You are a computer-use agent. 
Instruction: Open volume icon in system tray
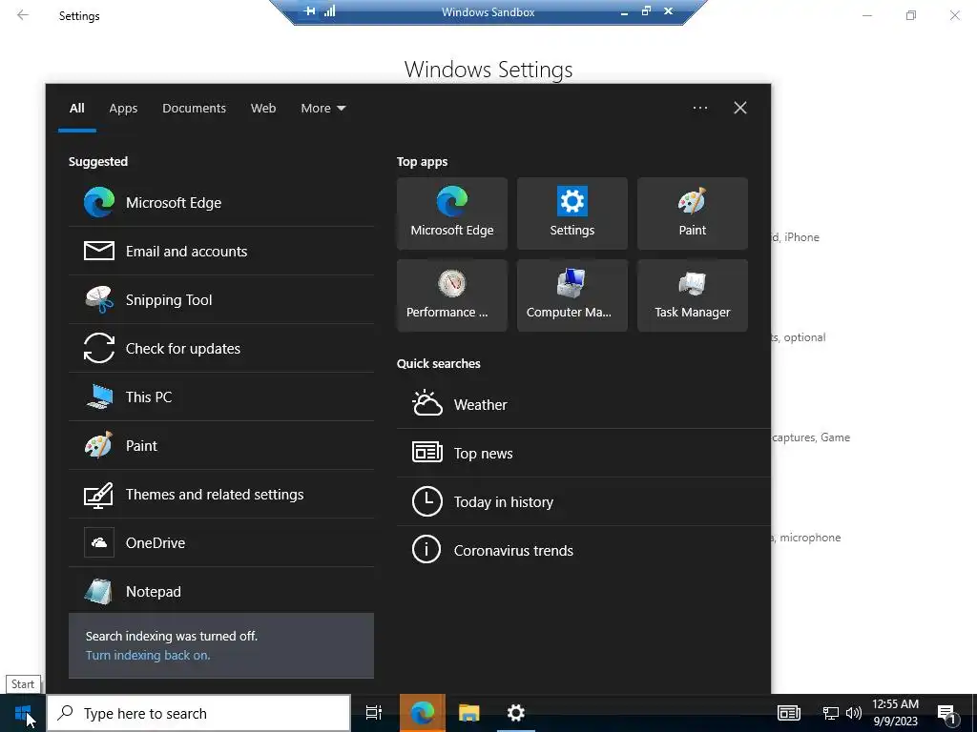[x=854, y=713]
